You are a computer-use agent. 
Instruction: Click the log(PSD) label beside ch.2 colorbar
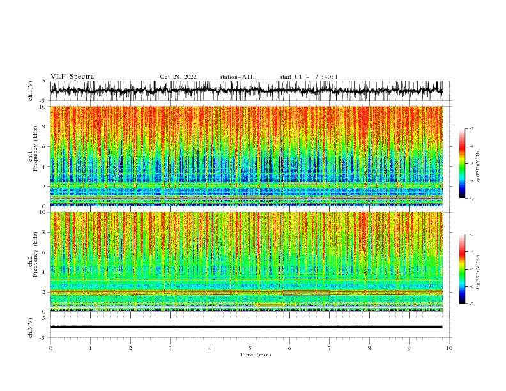pos(478,272)
